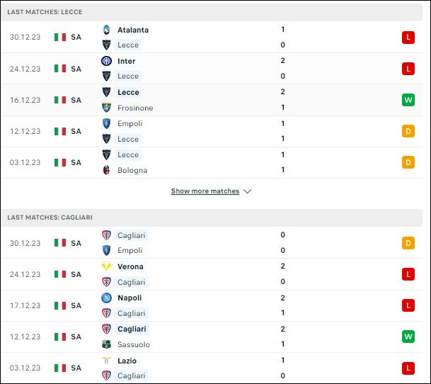Click the Italian flag on the 03.12.23 Lecce match
This screenshot has width=431, height=384.
tap(60, 162)
